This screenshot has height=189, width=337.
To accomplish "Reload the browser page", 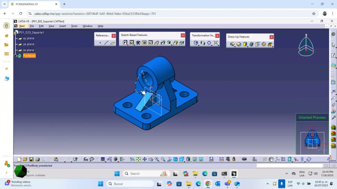I will tap(21, 14).
